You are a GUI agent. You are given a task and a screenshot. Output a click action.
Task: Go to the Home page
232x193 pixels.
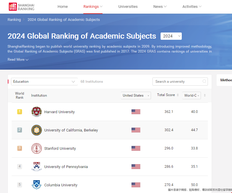(63, 7)
